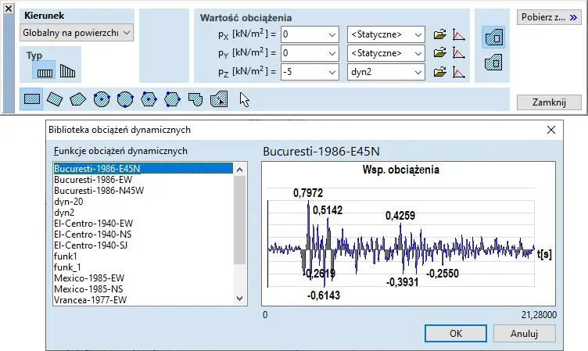Select the rotated rectangle load shape tool
This screenshot has height=351, width=588.
tap(54, 98)
